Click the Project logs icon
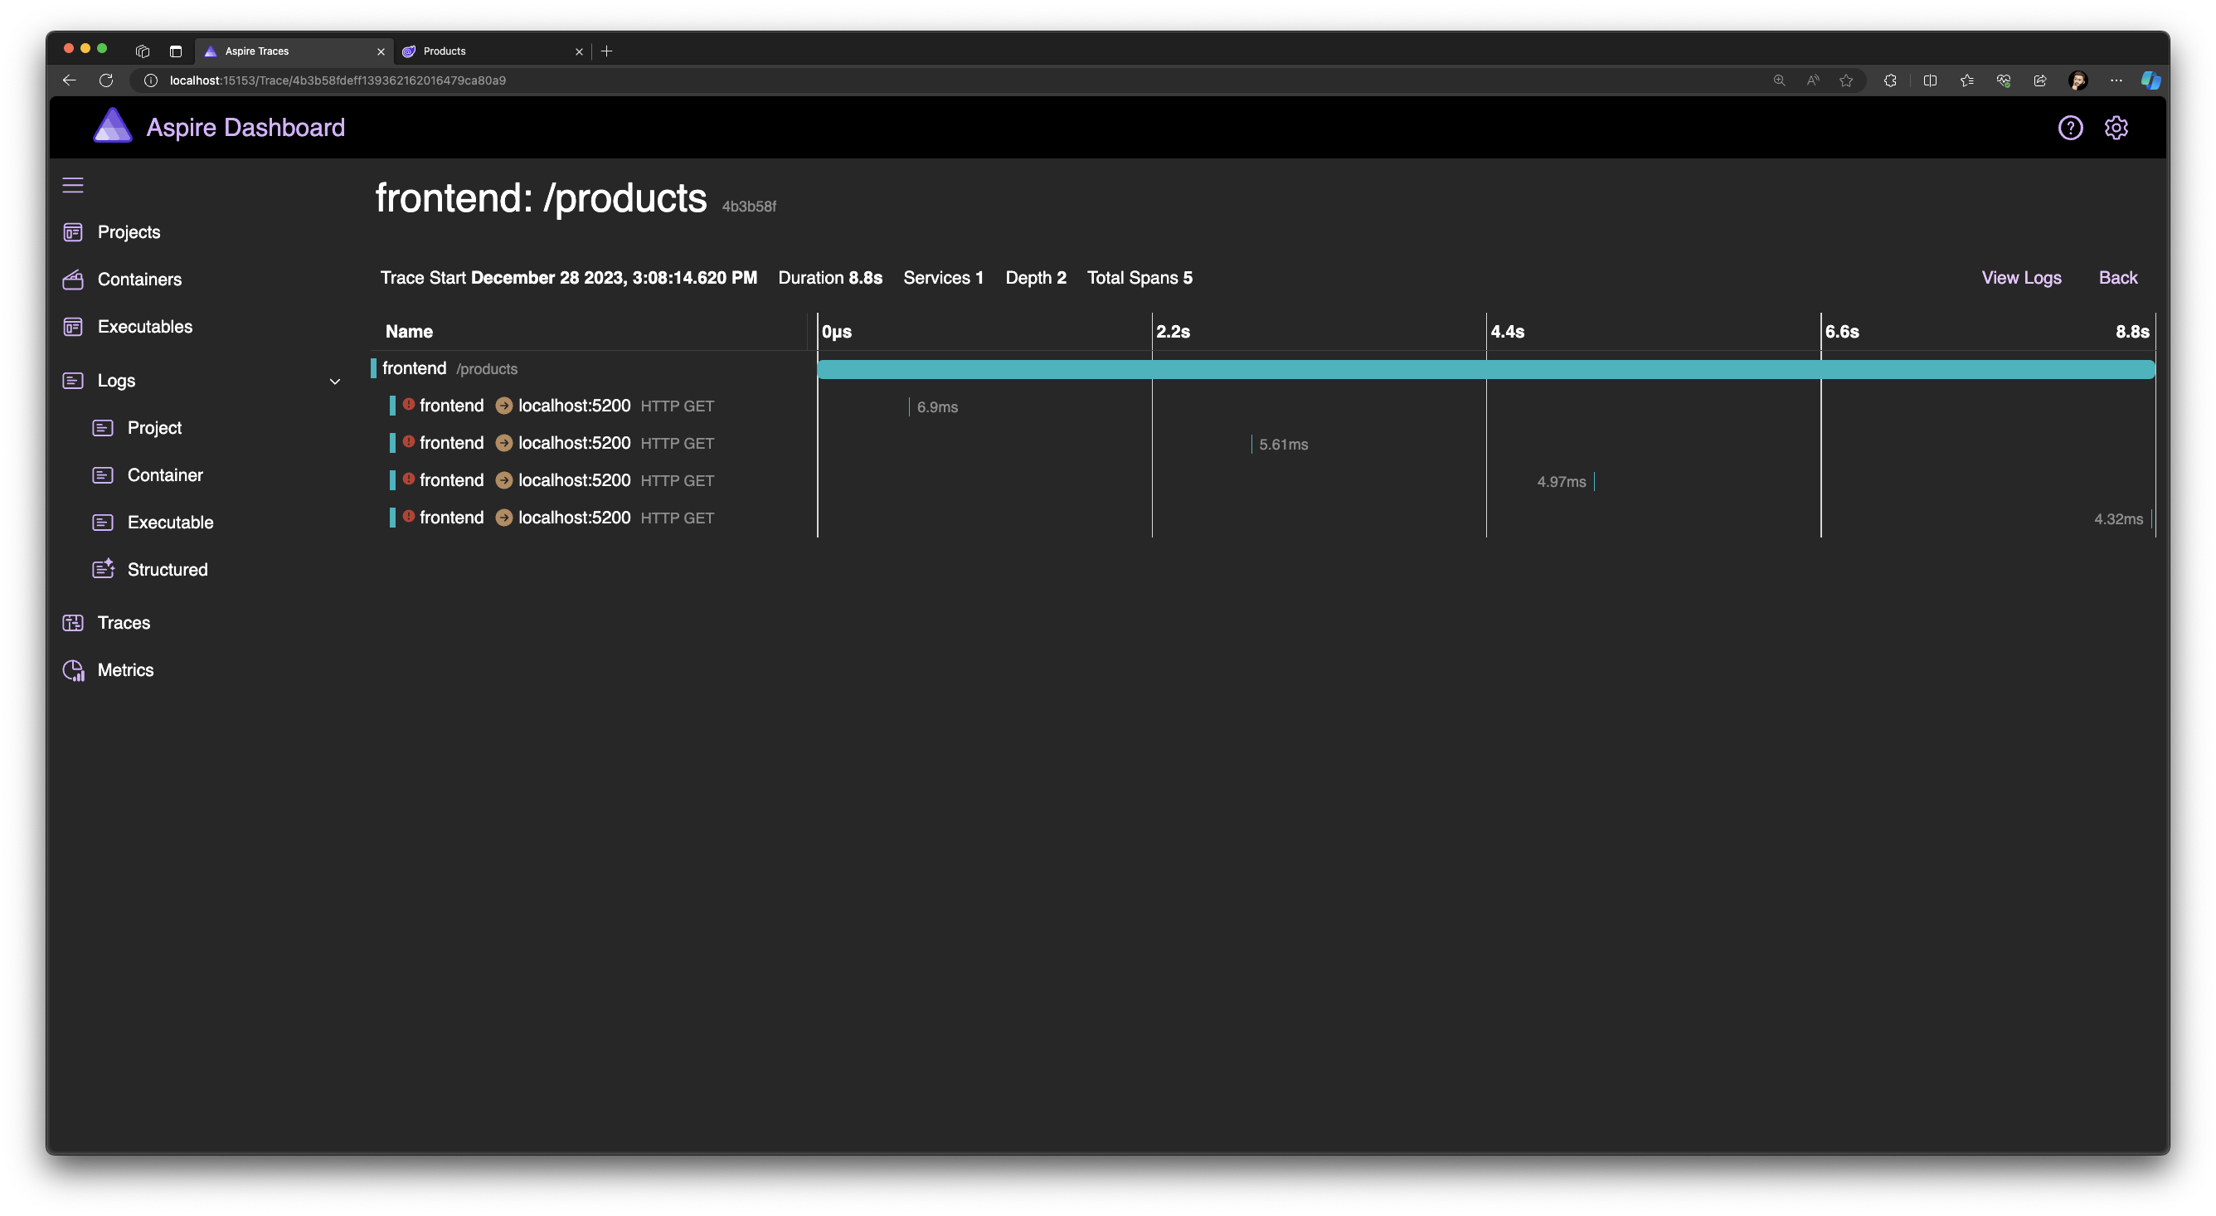The image size is (2216, 1216). 103,428
